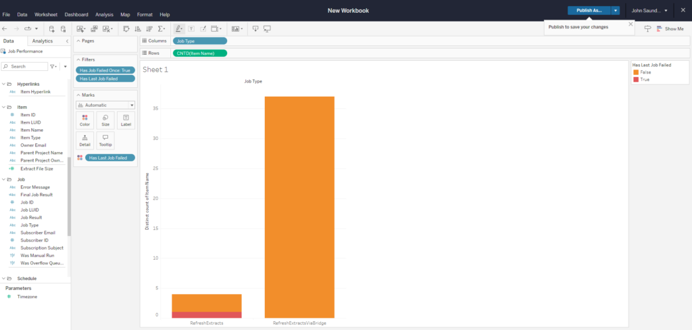This screenshot has width=692, height=330.
Task: Click the New Worksheet icon
Action: pyautogui.click(x=81, y=28)
